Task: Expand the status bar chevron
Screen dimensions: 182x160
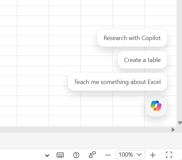Action: [47, 155]
